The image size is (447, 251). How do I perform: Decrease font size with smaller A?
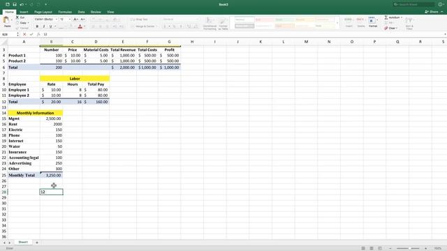click(x=82, y=19)
